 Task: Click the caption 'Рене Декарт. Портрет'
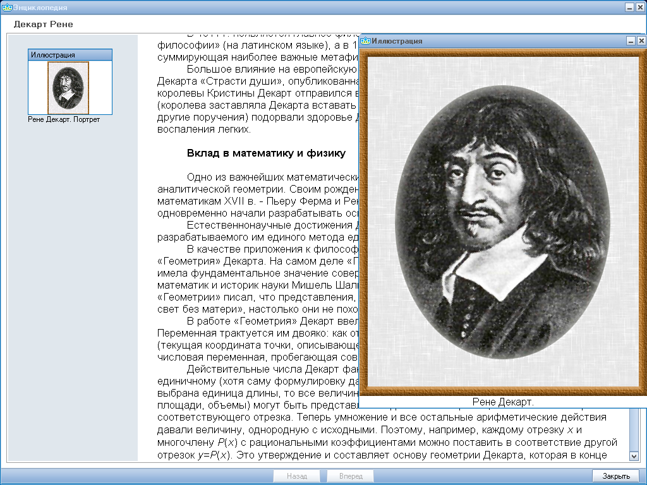[64, 119]
